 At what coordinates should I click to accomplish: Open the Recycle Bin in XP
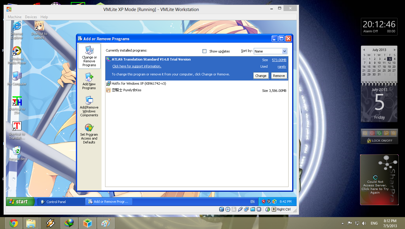coord(17,153)
